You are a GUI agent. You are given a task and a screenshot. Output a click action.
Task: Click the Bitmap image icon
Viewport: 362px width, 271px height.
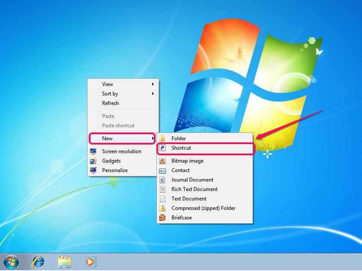pyautogui.click(x=163, y=160)
